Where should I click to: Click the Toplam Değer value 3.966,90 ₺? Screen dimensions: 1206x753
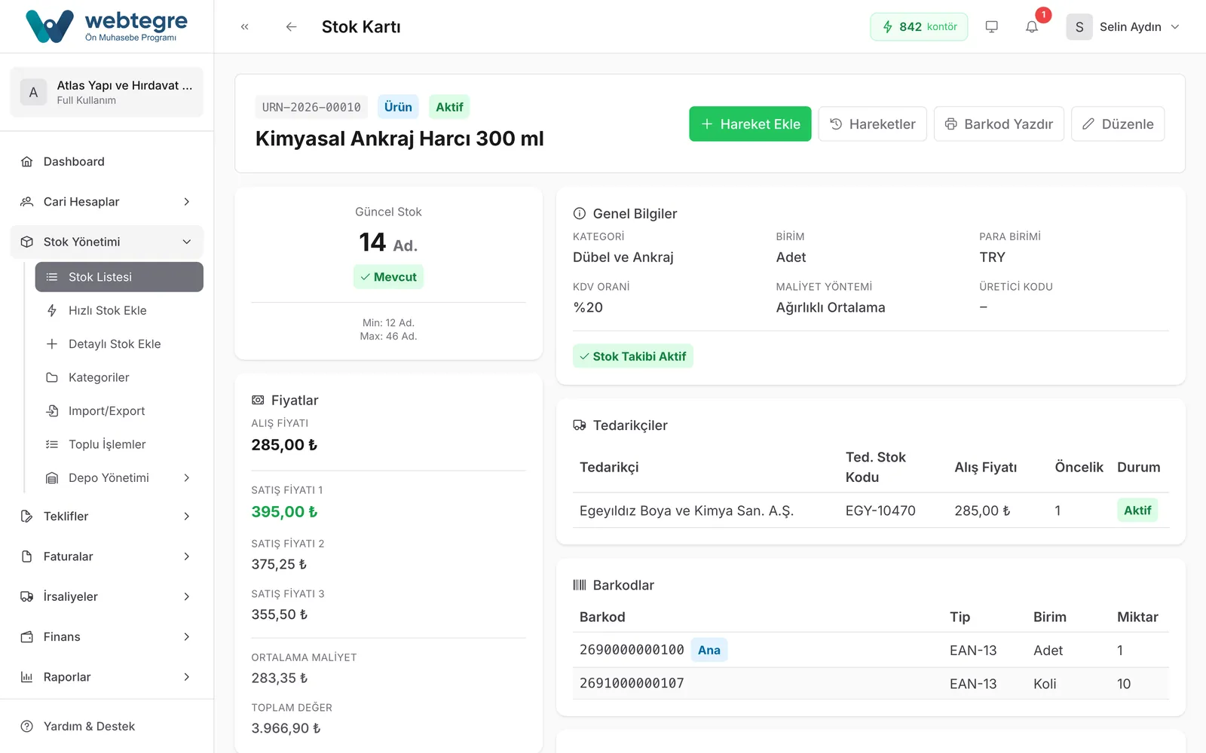286,728
